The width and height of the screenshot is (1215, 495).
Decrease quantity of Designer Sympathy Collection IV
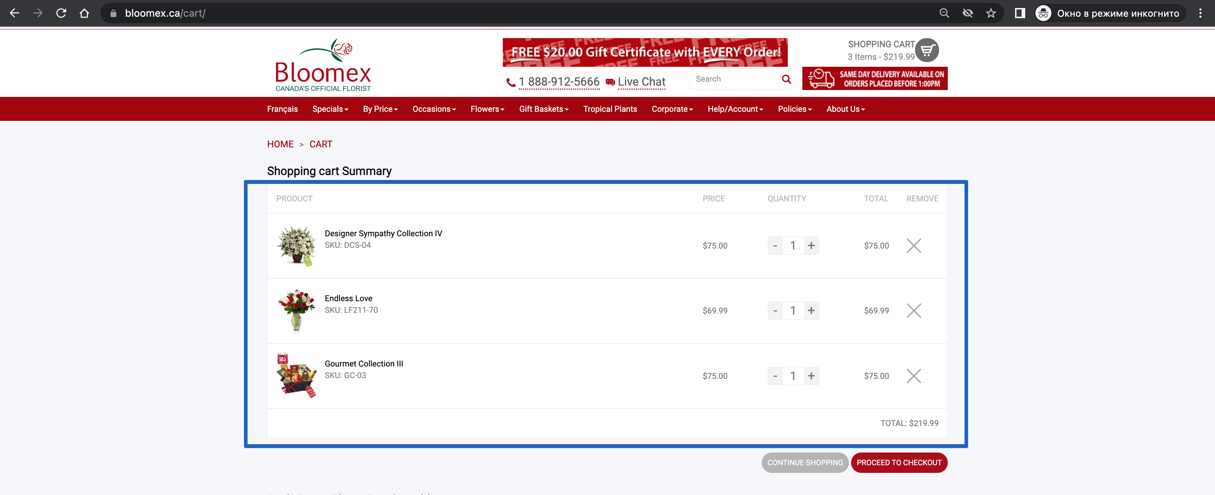(x=775, y=245)
